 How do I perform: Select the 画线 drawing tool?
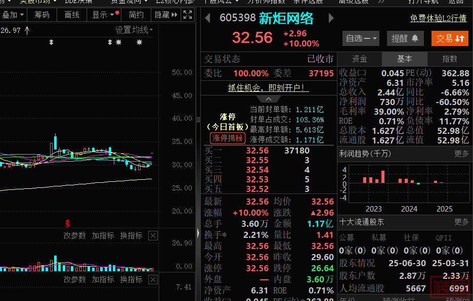click(x=72, y=15)
